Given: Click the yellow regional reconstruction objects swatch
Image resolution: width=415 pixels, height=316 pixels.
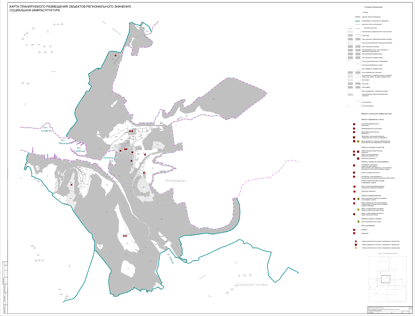Looking at the screenshot, I should (356, 248).
